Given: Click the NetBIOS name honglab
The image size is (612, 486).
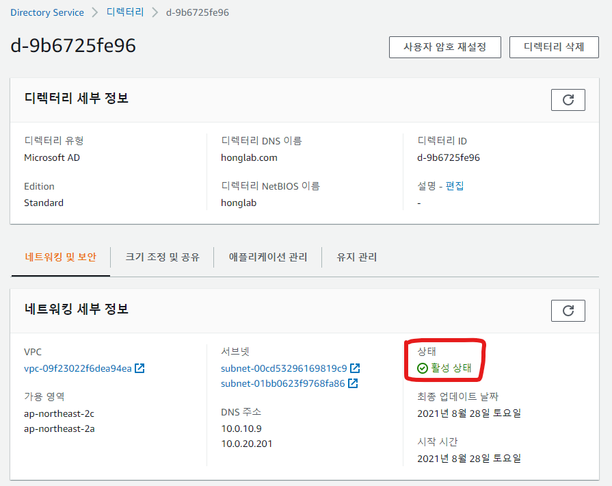Looking at the screenshot, I should click(239, 203).
